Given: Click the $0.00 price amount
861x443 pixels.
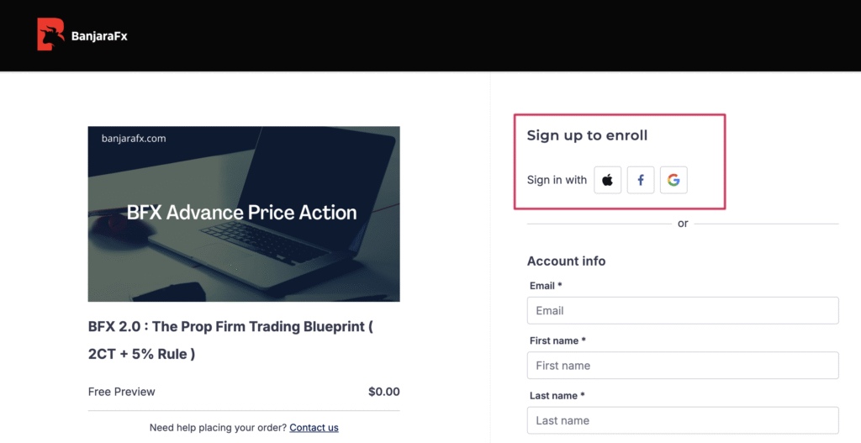Looking at the screenshot, I should tap(383, 392).
